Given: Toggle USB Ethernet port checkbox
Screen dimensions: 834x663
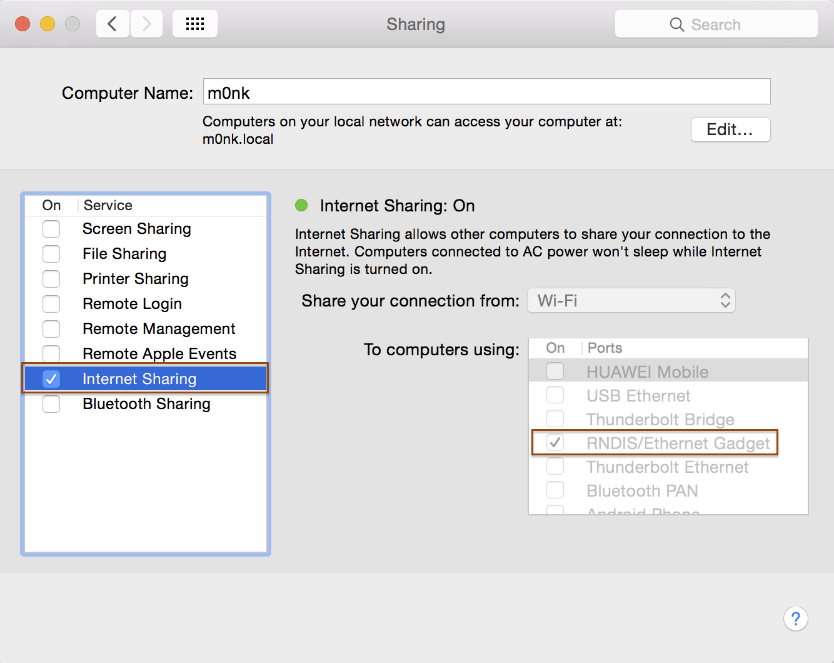Looking at the screenshot, I should [x=555, y=395].
